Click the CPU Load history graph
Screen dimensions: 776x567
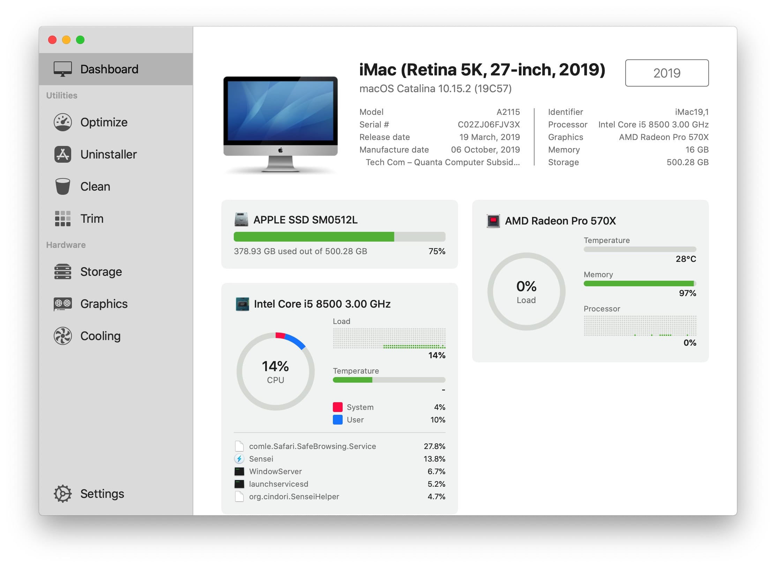tap(389, 338)
